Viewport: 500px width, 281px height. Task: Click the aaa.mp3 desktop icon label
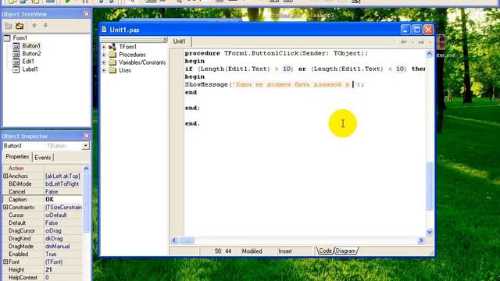323,15
